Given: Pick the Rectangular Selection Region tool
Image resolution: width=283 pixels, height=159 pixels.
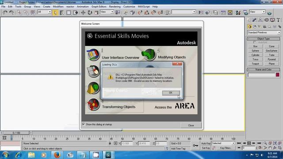Looking at the screenshot, I should tap(69, 12).
